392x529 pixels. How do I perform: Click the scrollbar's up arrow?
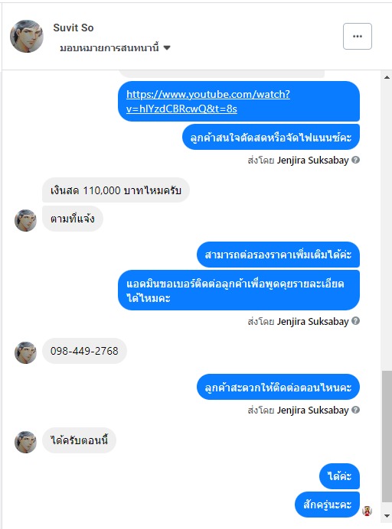tap(387, 77)
